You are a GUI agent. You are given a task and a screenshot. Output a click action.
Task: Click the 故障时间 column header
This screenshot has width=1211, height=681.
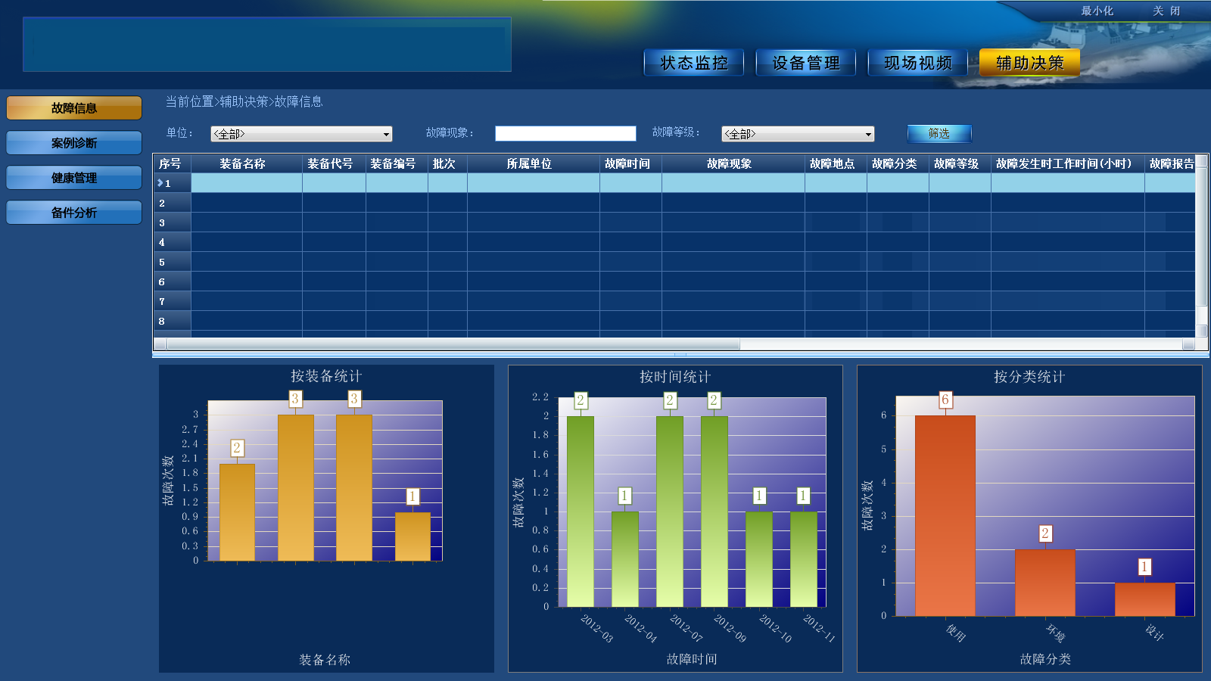click(627, 163)
